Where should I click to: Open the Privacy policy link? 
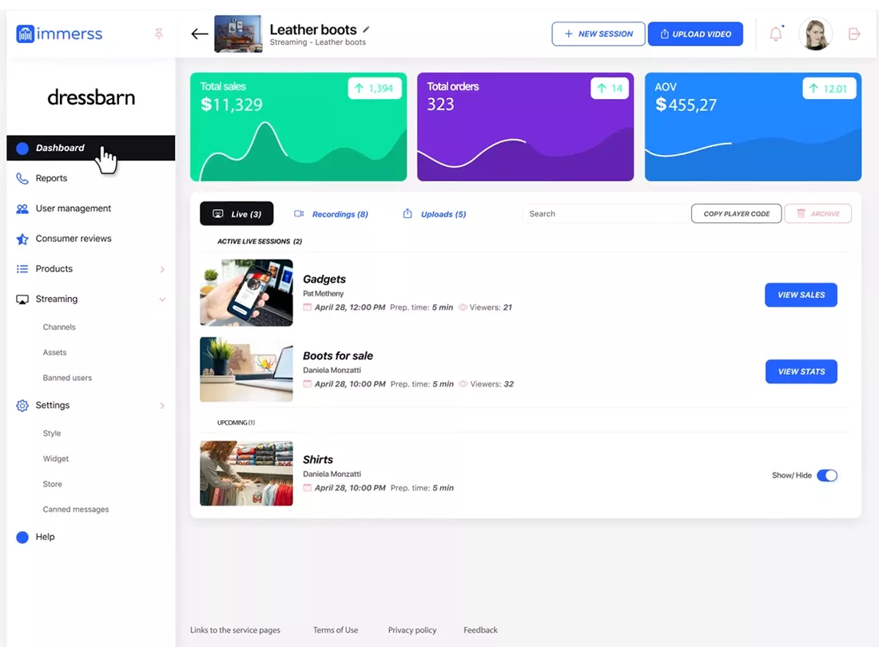(x=412, y=630)
